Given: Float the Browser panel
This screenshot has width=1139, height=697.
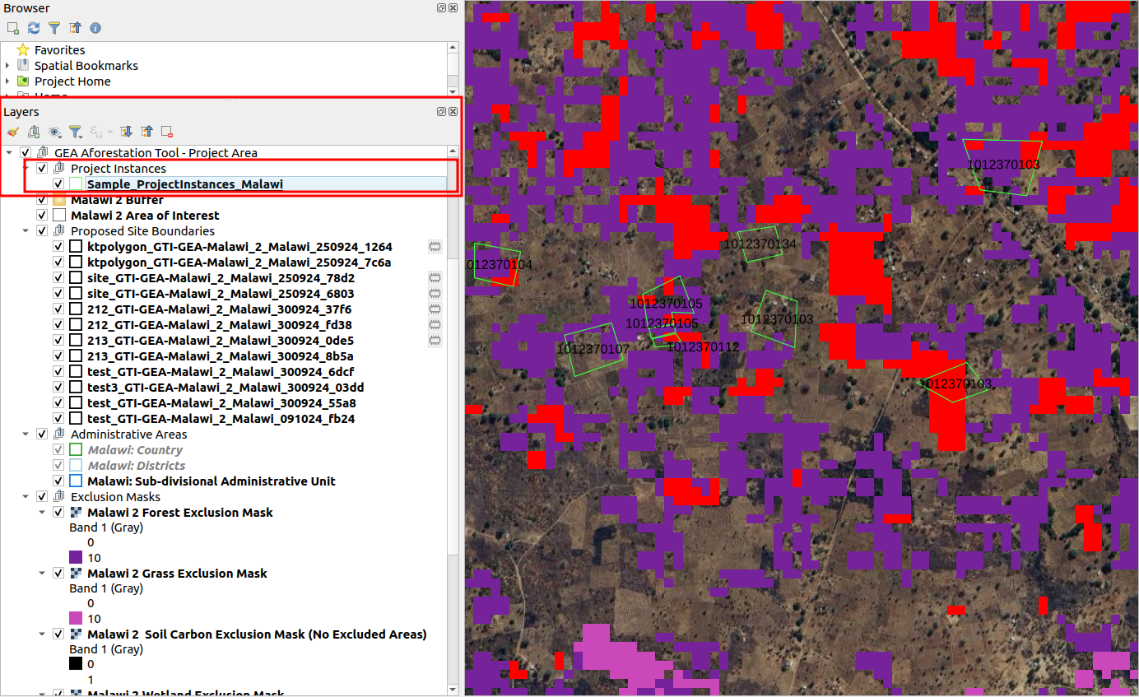Looking at the screenshot, I should pyautogui.click(x=442, y=7).
